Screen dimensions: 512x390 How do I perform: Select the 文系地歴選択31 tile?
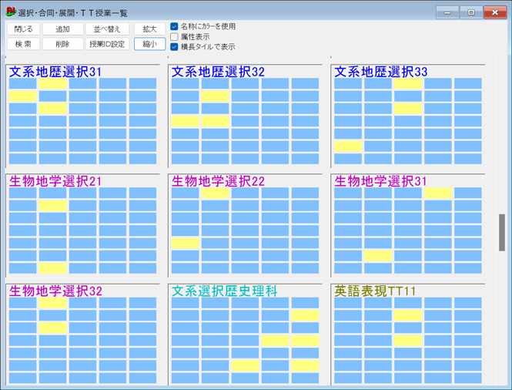click(55, 72)
